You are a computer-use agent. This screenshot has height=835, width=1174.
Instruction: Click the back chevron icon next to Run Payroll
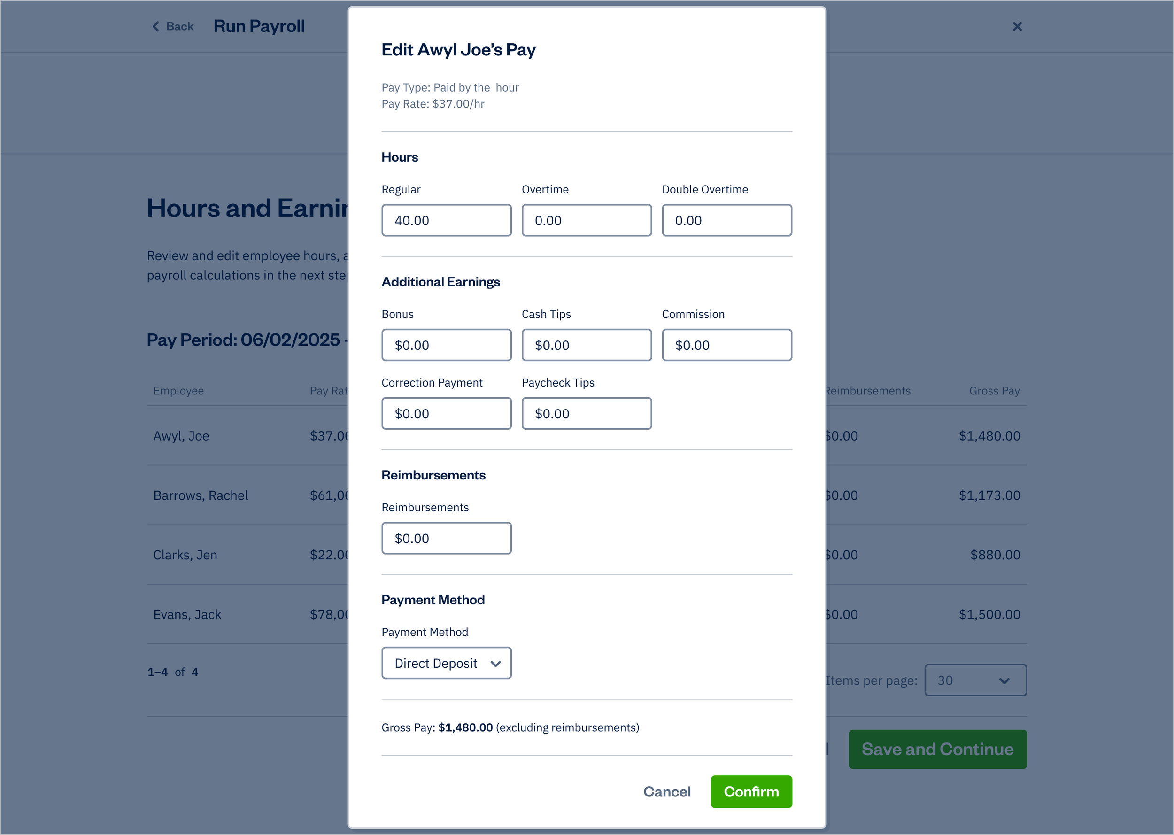pos(156,26)
